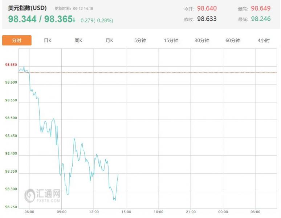Switch to the 日K daily chart tab
Viewport: 281px width, 218px height.
point(48,40)
